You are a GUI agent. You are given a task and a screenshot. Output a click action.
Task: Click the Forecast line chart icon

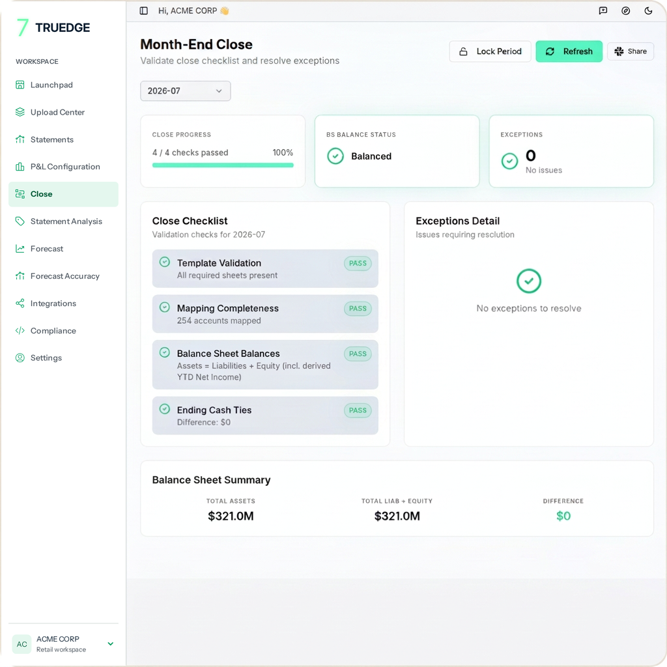tap(20, 248)
